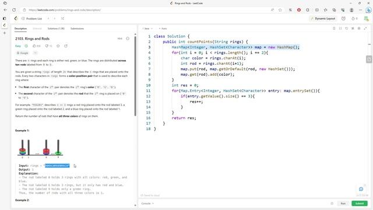Enter fullscreen editor mode icon
The height and width of the screenshot is (210, 373).
pyautogui.click(x=365, y=29)
